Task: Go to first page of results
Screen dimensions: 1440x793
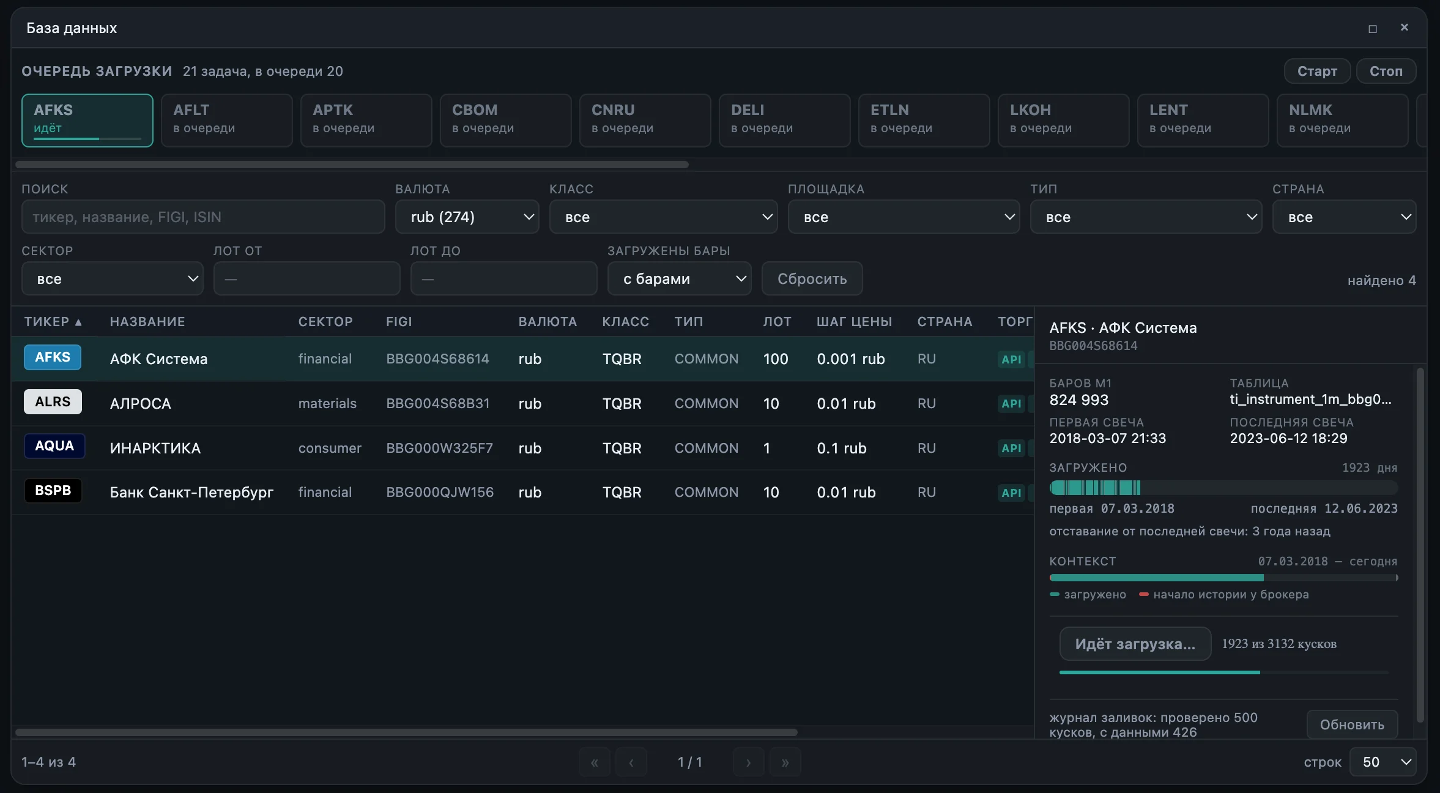Action: (x=595, y=762)
